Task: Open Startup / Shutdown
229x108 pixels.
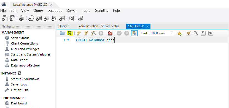Action: (25, 79)
